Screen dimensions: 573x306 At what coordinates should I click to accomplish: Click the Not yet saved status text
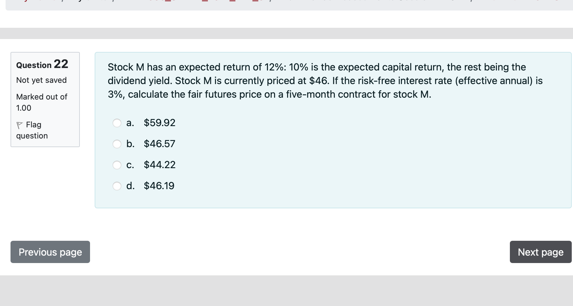coord(41,80)
